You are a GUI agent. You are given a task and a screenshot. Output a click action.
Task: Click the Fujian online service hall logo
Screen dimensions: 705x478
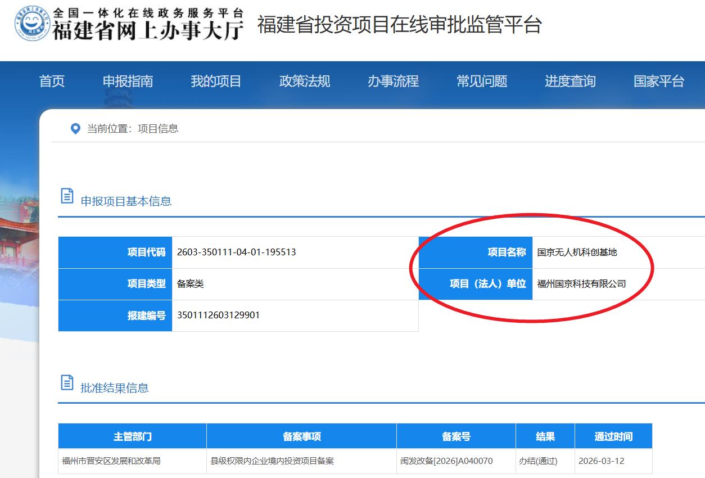(33, 24)
